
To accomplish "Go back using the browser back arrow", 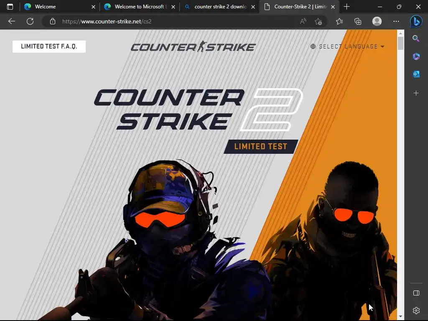I will coord(11,21).
